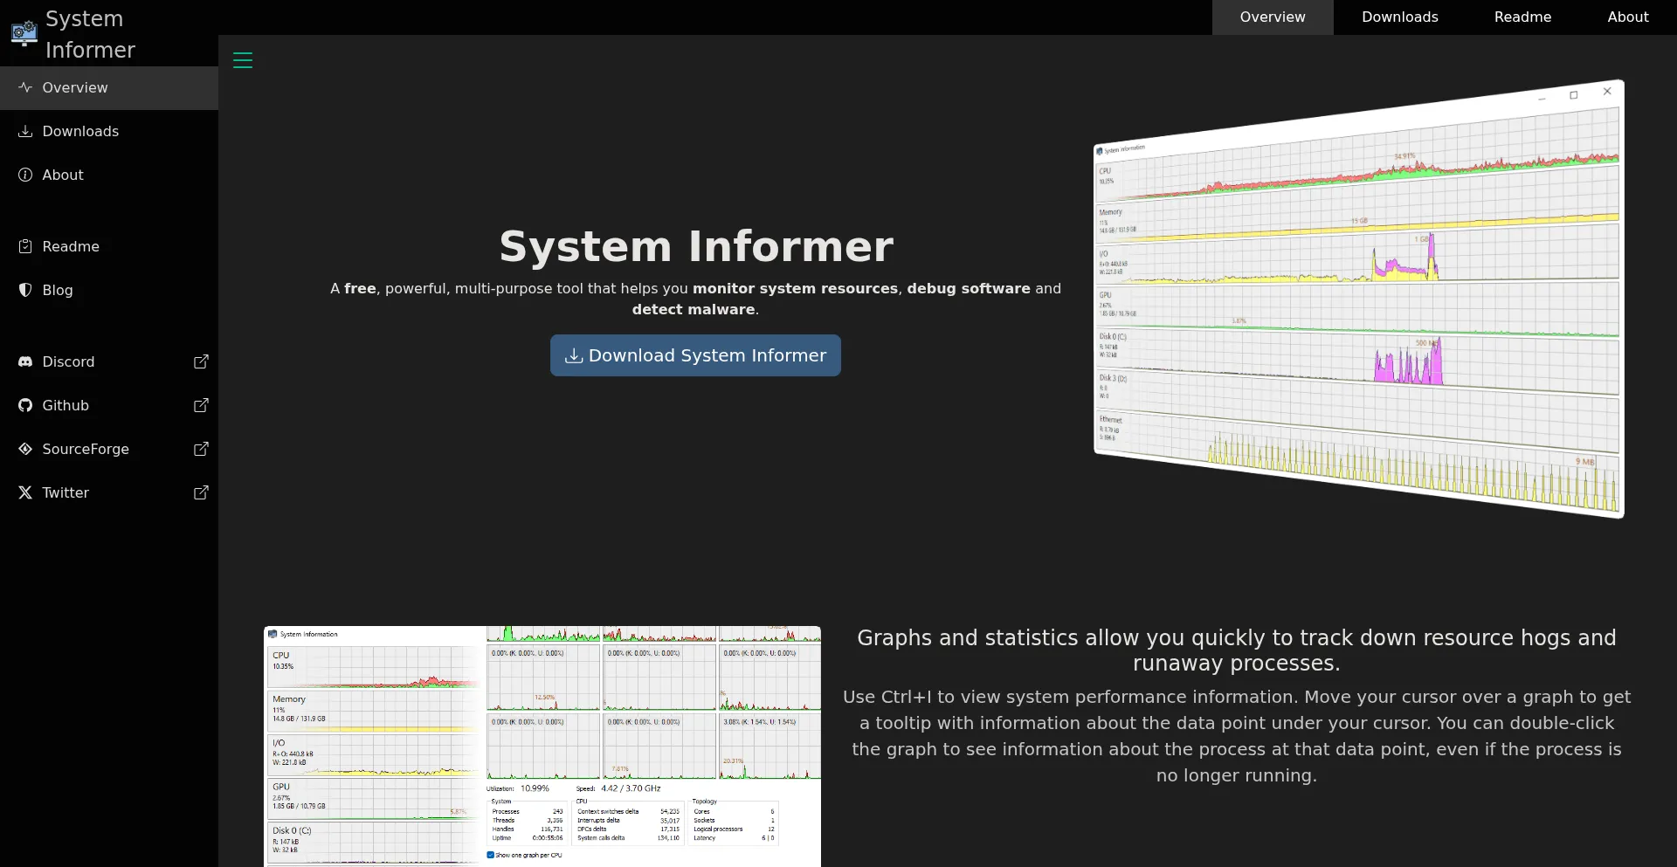This screenshot has height=867, width=1677.
Task: Click the 'Use Ctrl+I to view' paragraph
Action: coord(1237,736)
